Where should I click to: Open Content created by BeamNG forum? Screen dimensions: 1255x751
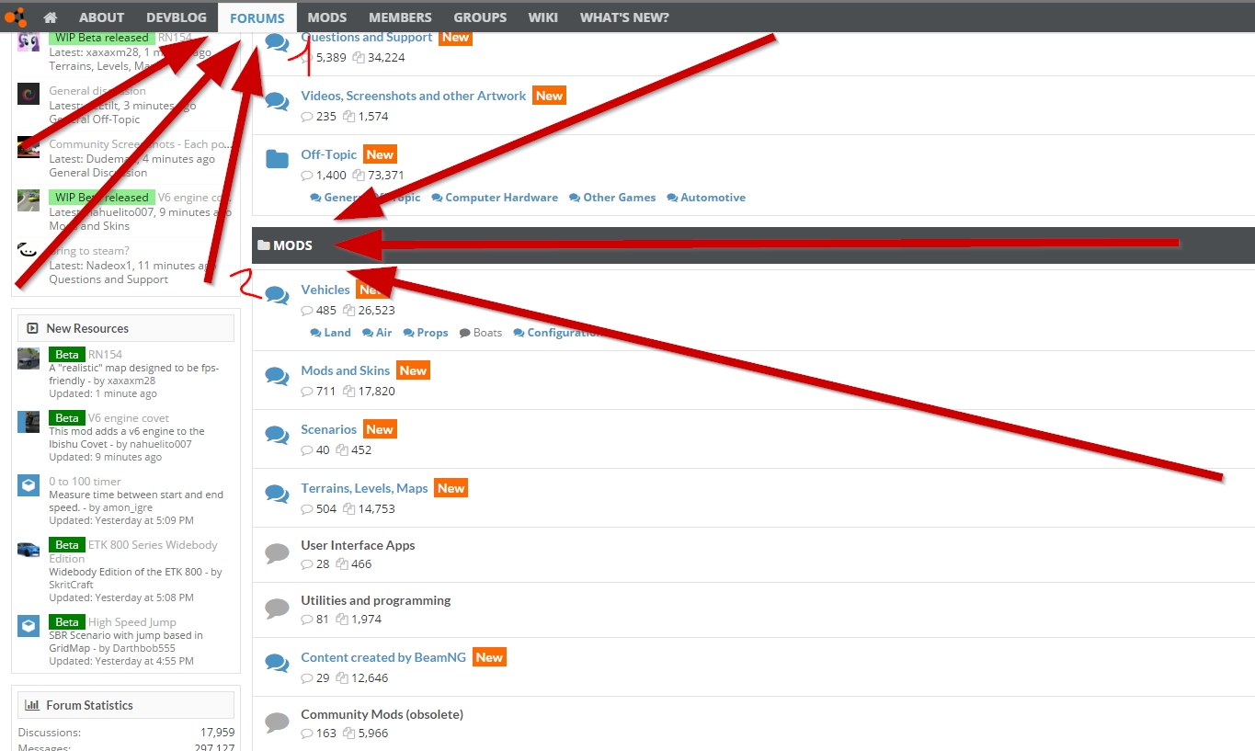[x=383, y=657]
